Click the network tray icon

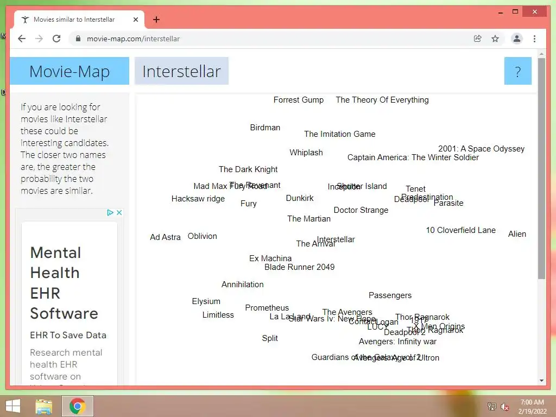point(491,406)
